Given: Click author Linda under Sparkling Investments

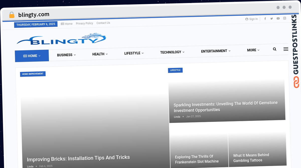Looking at the screenshot, I should click(177, 117).
